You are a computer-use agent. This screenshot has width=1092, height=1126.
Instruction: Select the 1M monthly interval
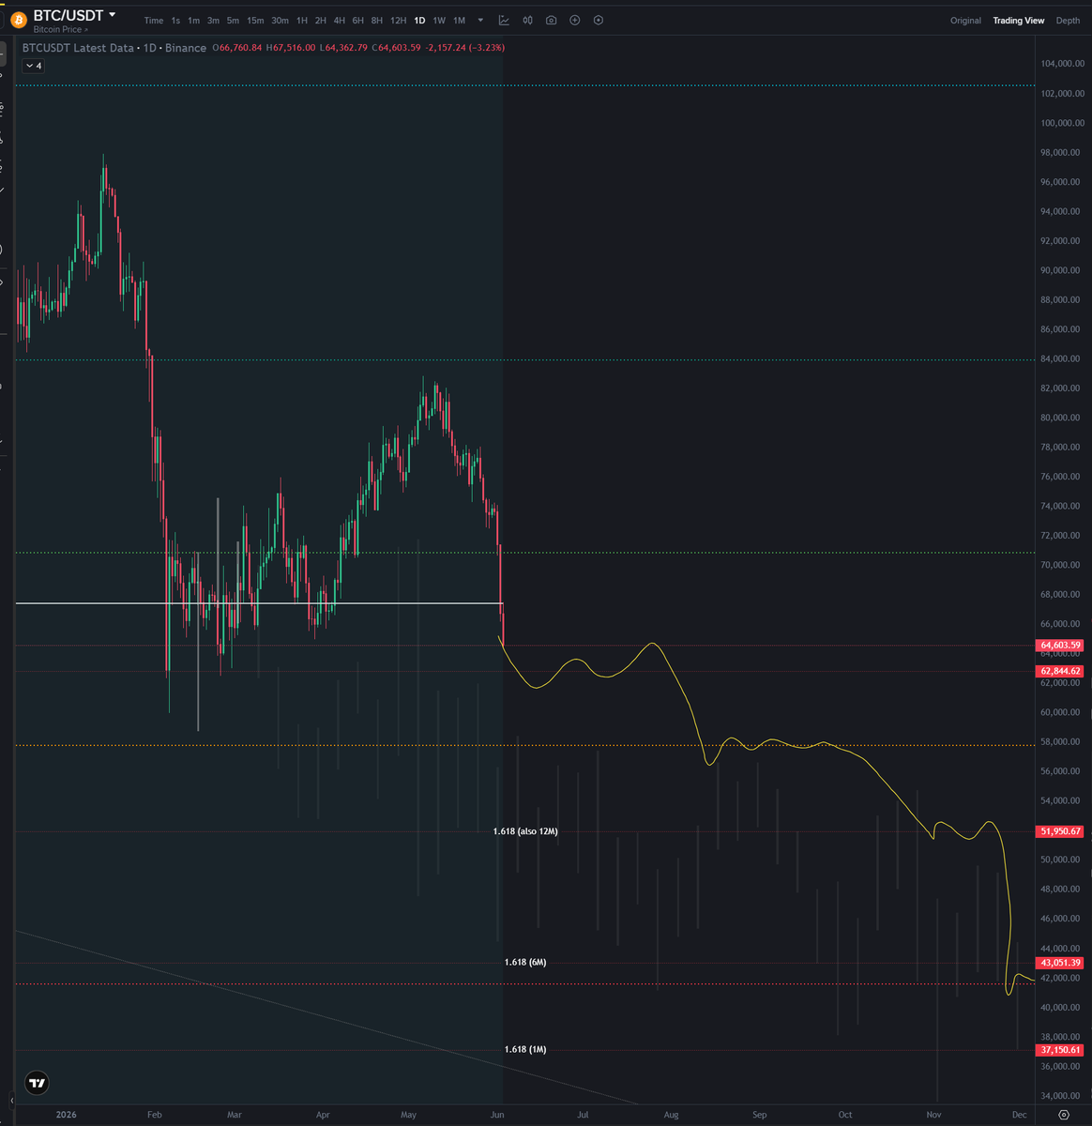point(459,21)
